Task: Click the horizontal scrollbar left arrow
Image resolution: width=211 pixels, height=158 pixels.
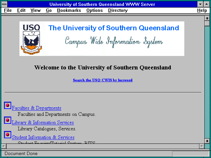Action: pos(4,146)
